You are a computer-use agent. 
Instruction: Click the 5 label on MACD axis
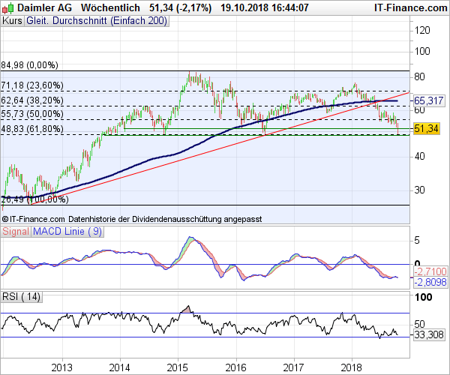(x=417, y=241)
